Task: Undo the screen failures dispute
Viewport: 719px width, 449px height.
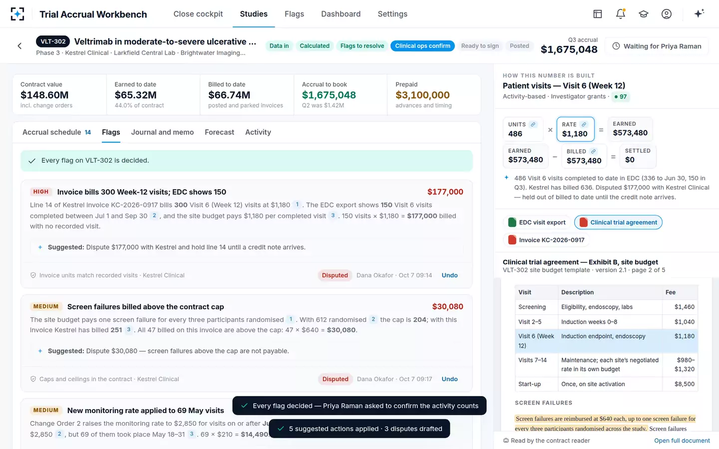Action: [449, 379]
